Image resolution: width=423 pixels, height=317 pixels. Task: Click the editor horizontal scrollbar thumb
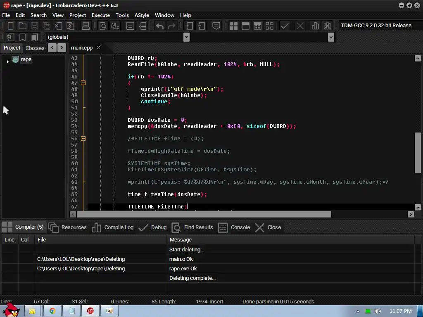(204, 214)
